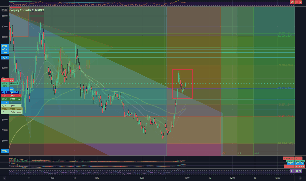Click the 129.80% Fibonacci level label
Image resolution: width=306 pixels, height=181 pixels.
point(286,143)
